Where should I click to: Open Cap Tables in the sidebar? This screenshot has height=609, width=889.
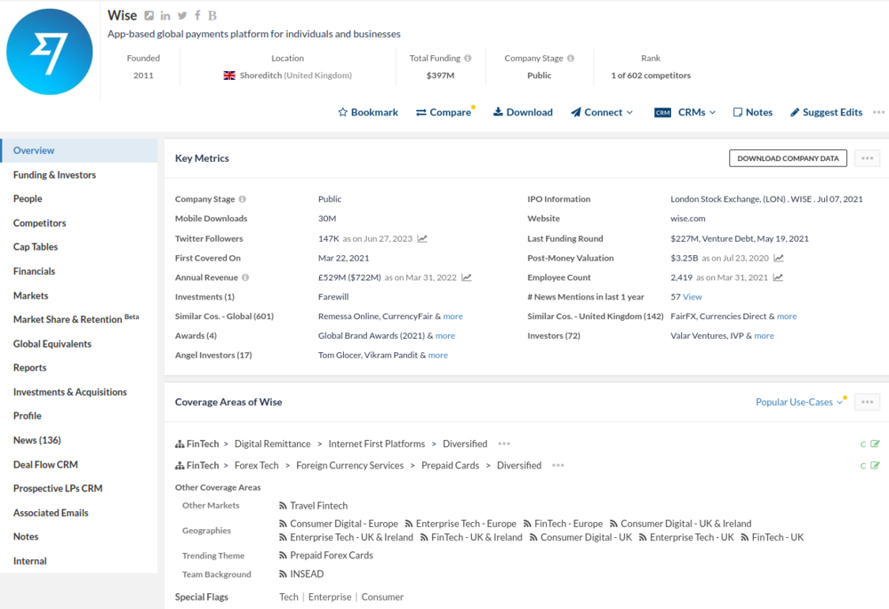coord(36,247)
